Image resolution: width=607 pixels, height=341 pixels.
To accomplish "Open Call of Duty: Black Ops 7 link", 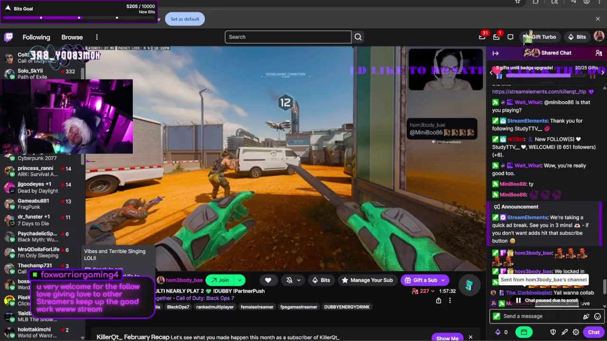I will [x=205, y=298].
